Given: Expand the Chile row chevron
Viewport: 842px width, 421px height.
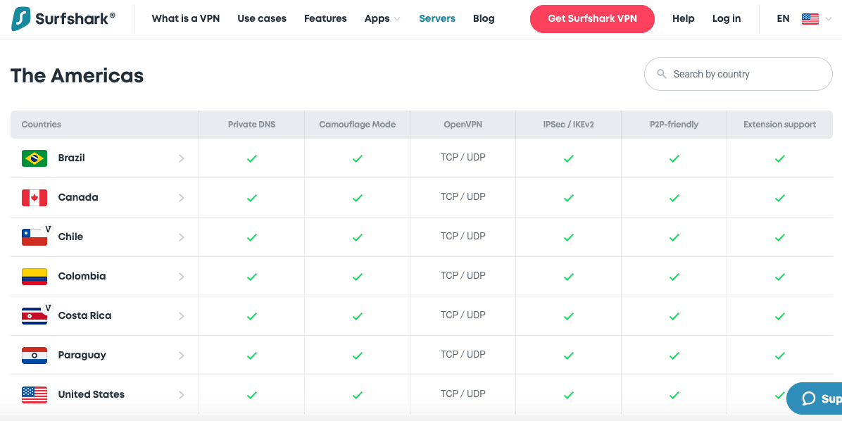Looking at the screenshot, I should [182, 237].
